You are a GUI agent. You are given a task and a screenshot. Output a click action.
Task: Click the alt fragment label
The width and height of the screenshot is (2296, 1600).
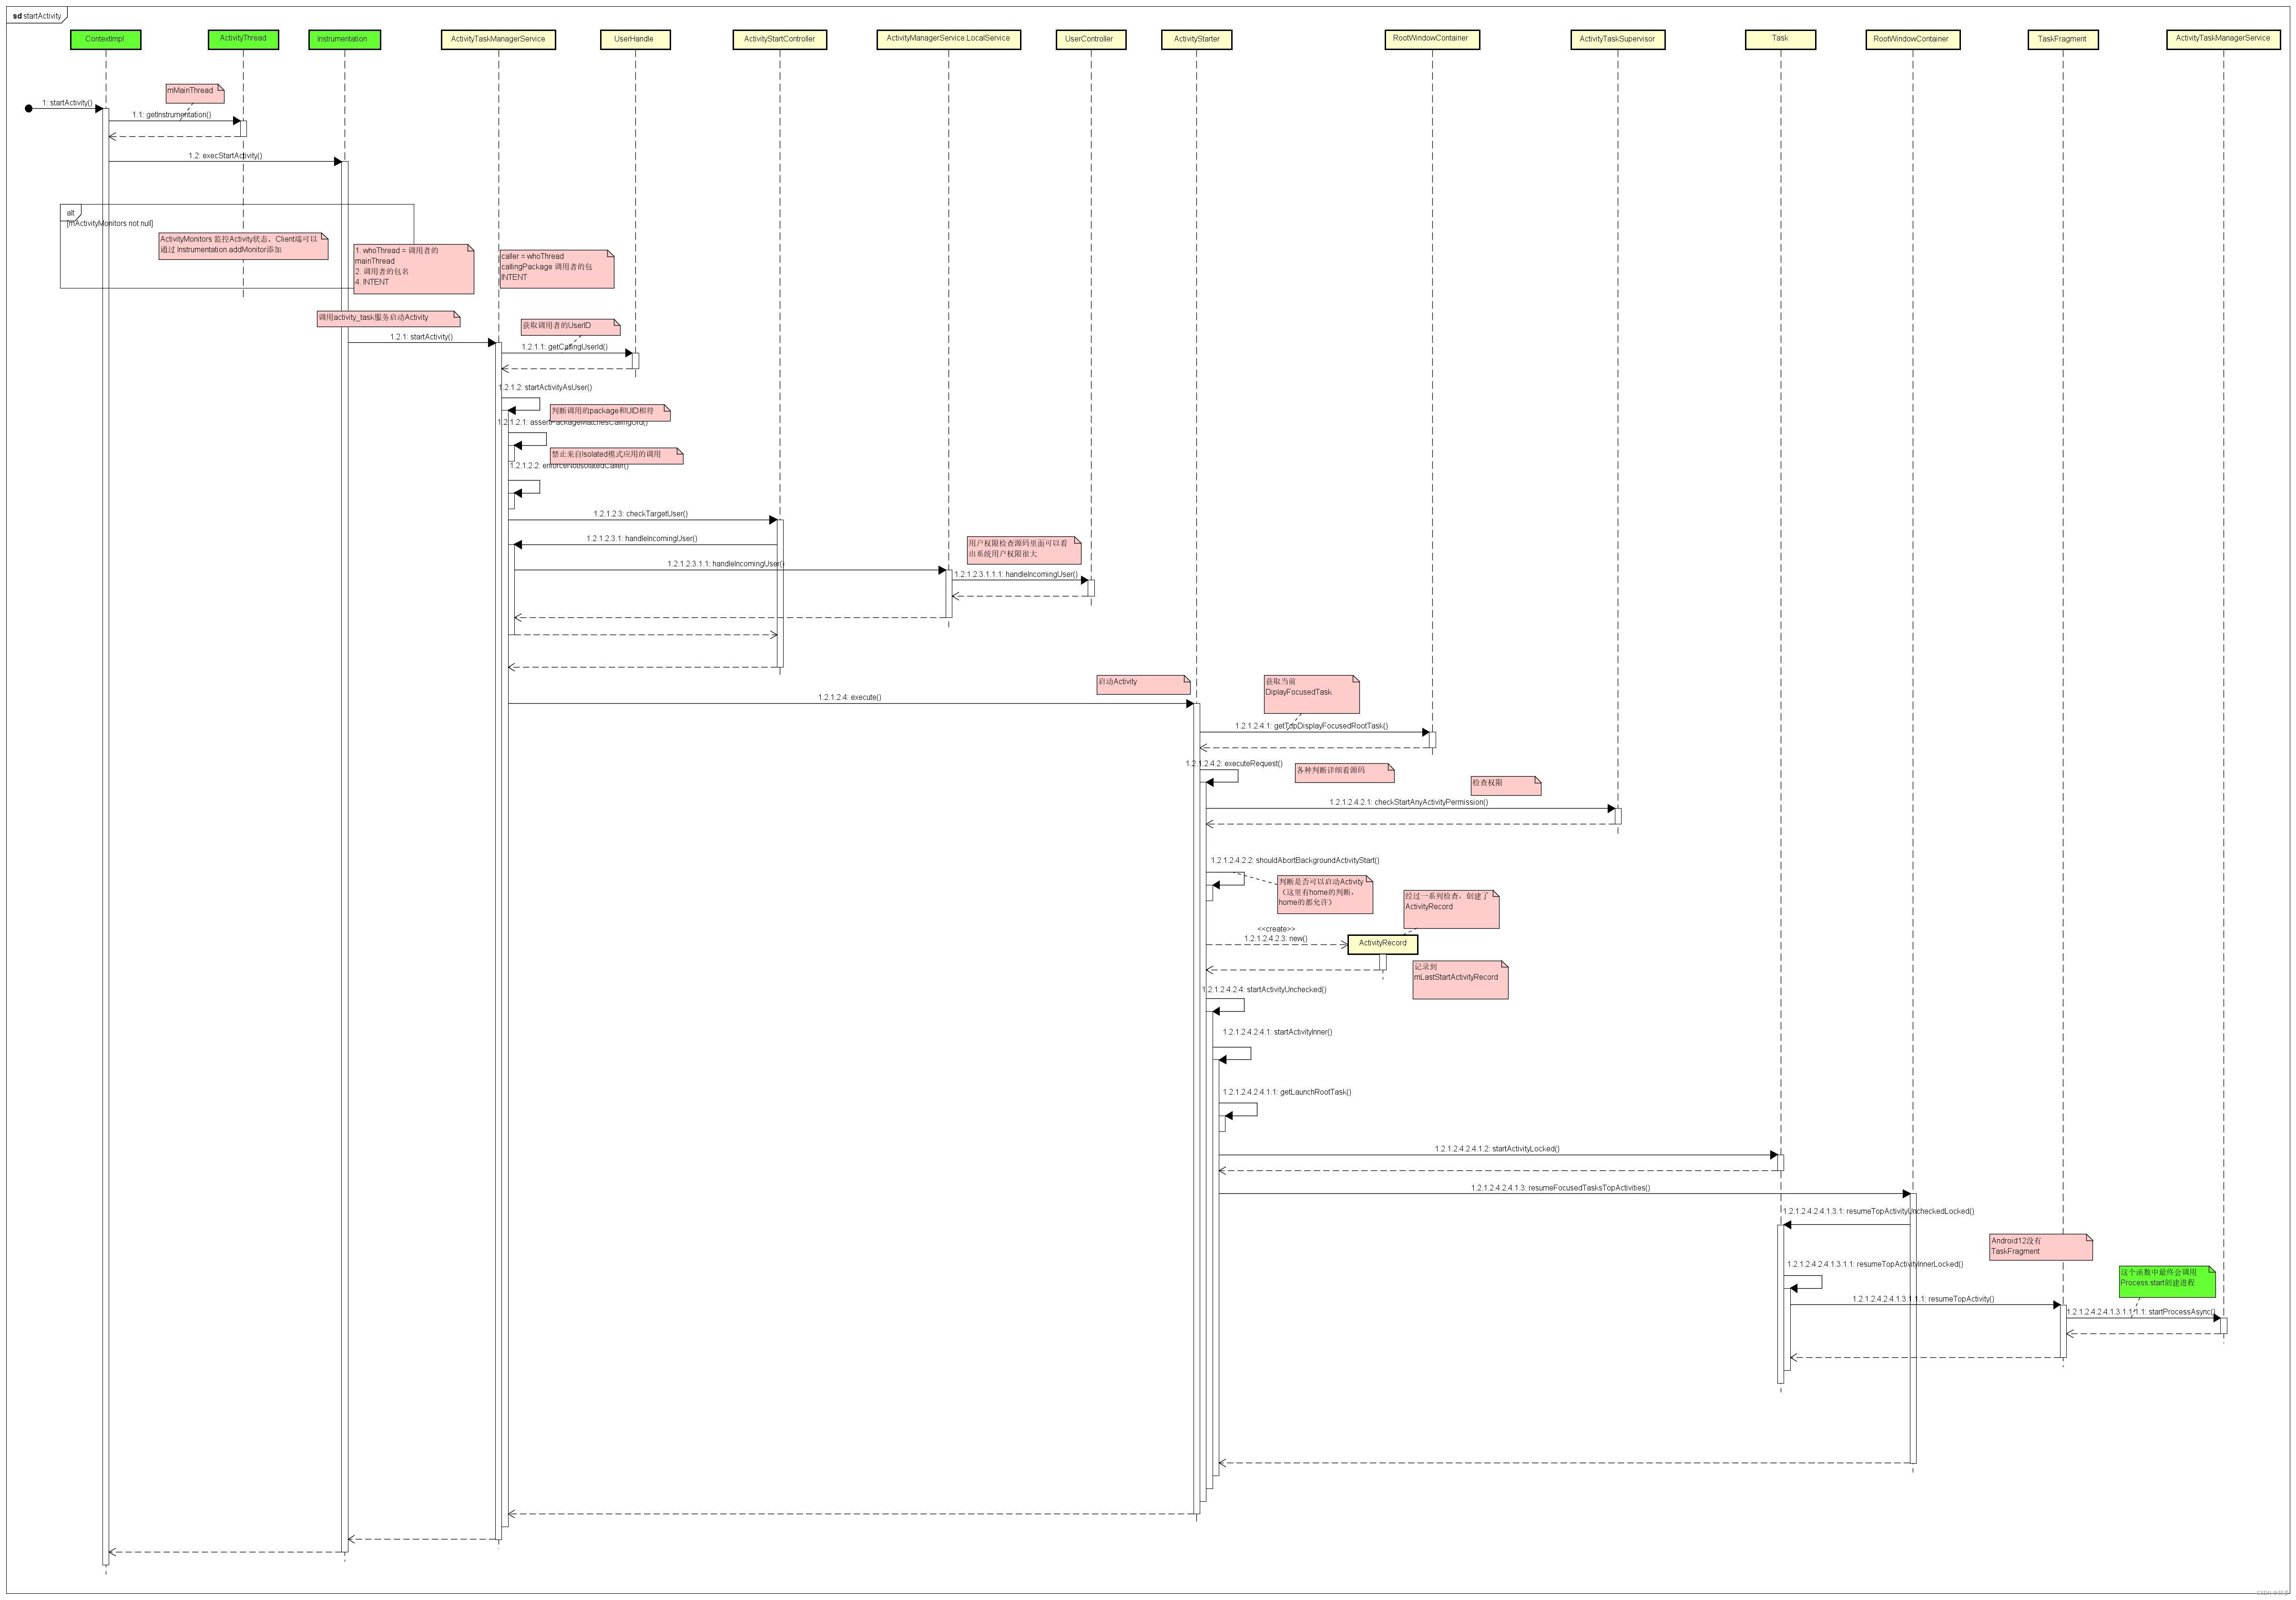71,213
